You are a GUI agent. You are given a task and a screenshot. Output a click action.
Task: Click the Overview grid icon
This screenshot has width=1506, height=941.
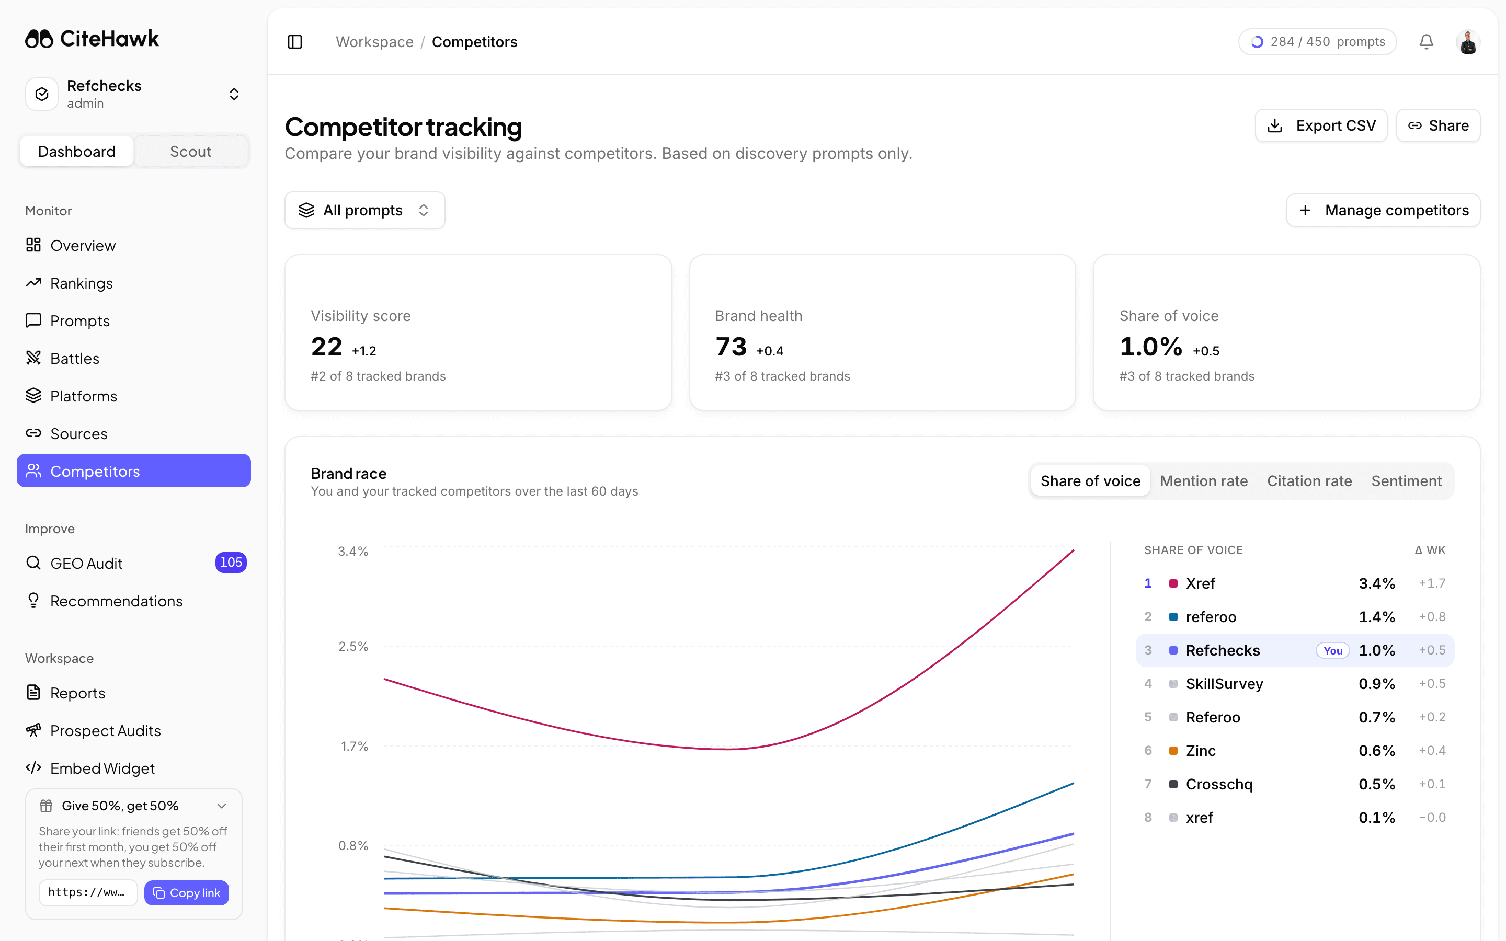[x=33, y=245]
